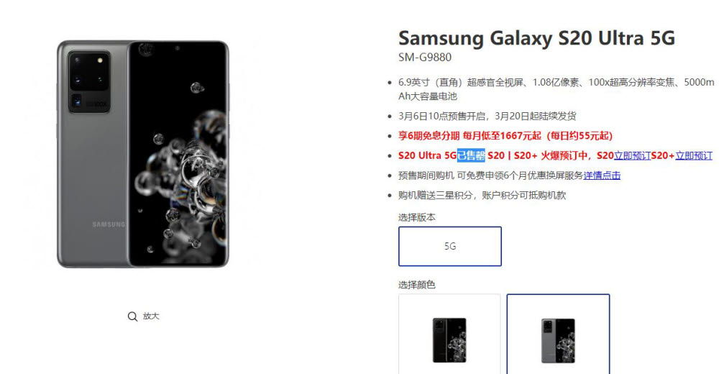Click the 购机赠送三星积分 points line
The width and height of the screenshot is (719, 374).
(482, 195)
